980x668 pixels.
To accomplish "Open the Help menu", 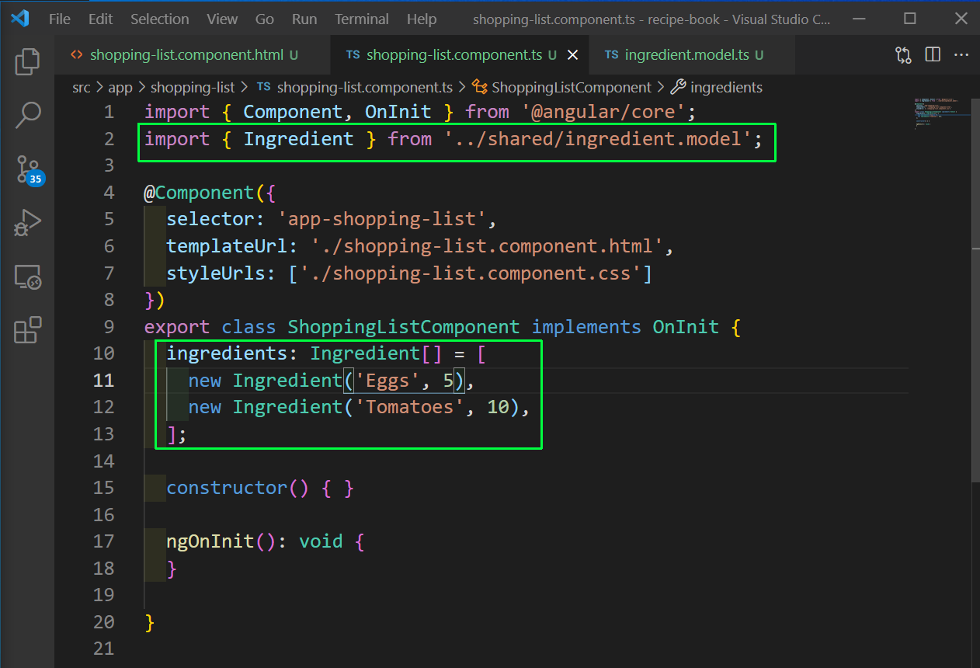I will [x=422, y=19].
